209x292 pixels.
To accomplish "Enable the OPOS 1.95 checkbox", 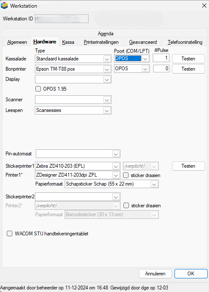I will 38,89.
